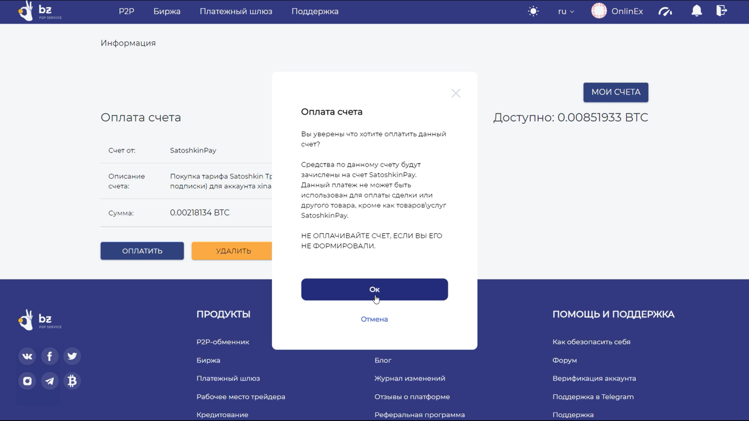The height and width of the screenshot is (421, 749).
Task: Click the logout icon in header
Action: click(722, 11)
